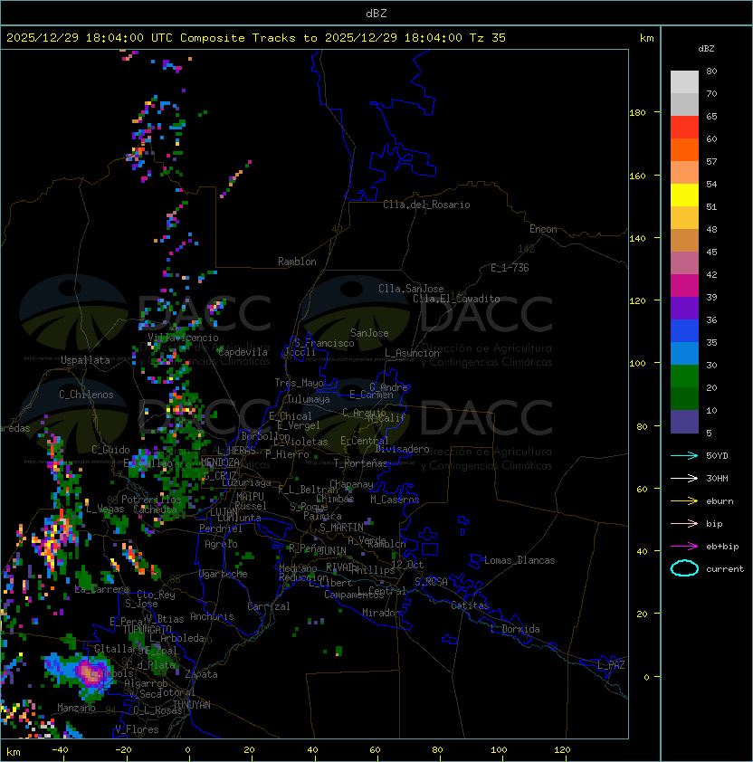Click the 'Encon' map label
The image size is (753, 762).
coord(543,229)
